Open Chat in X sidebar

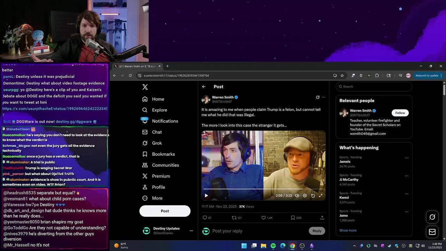(152, 132)
